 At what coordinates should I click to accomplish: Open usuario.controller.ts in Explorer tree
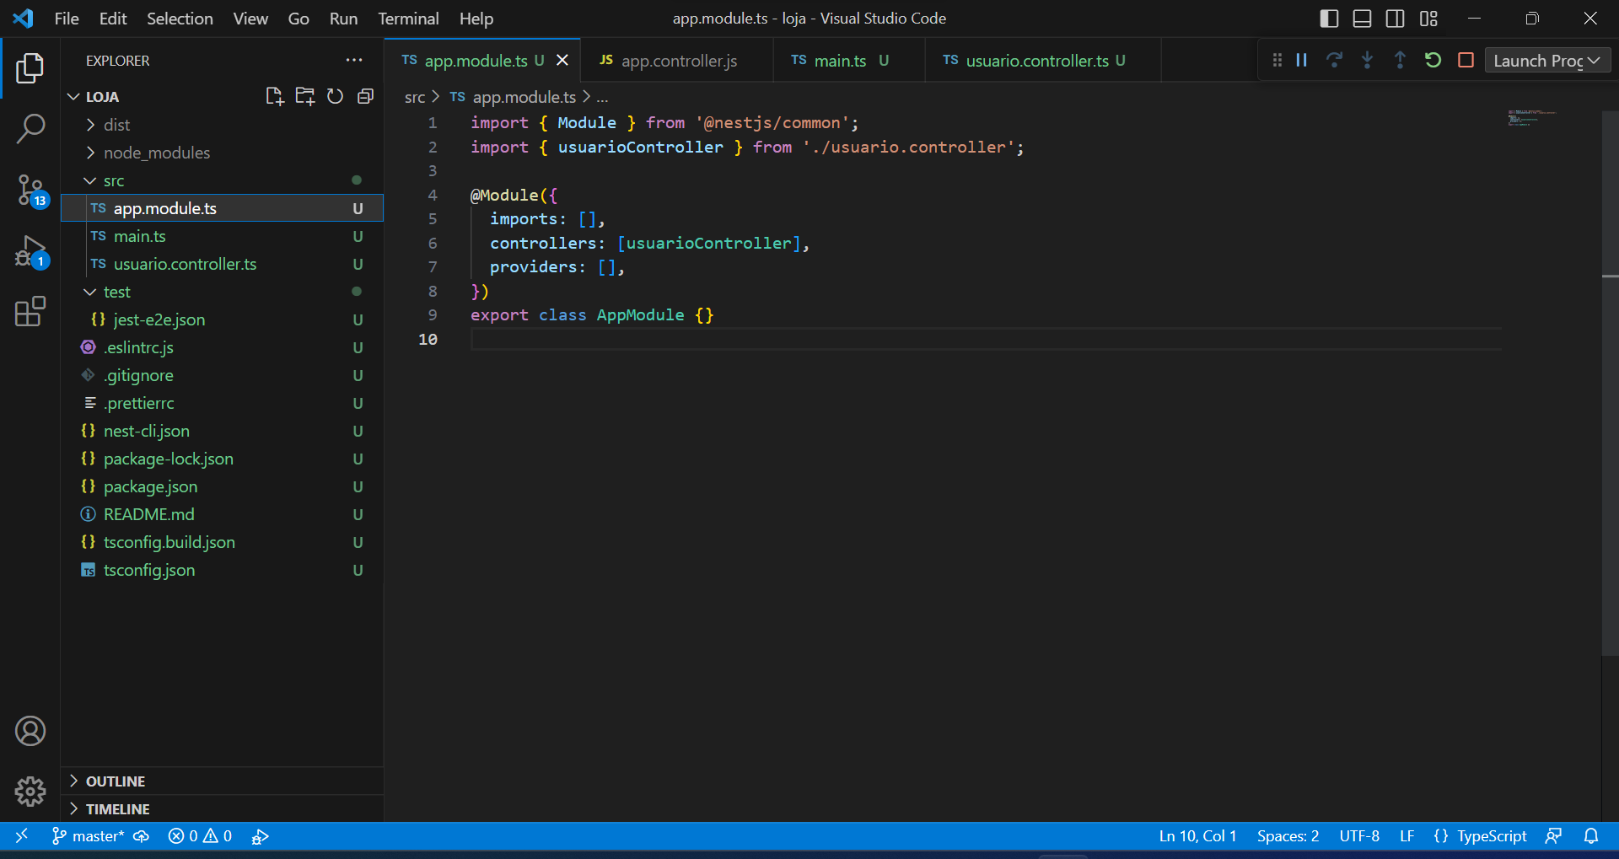tap(223, 264)
